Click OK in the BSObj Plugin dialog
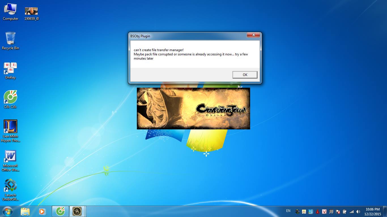387x217 pixels. pos(245,75)
